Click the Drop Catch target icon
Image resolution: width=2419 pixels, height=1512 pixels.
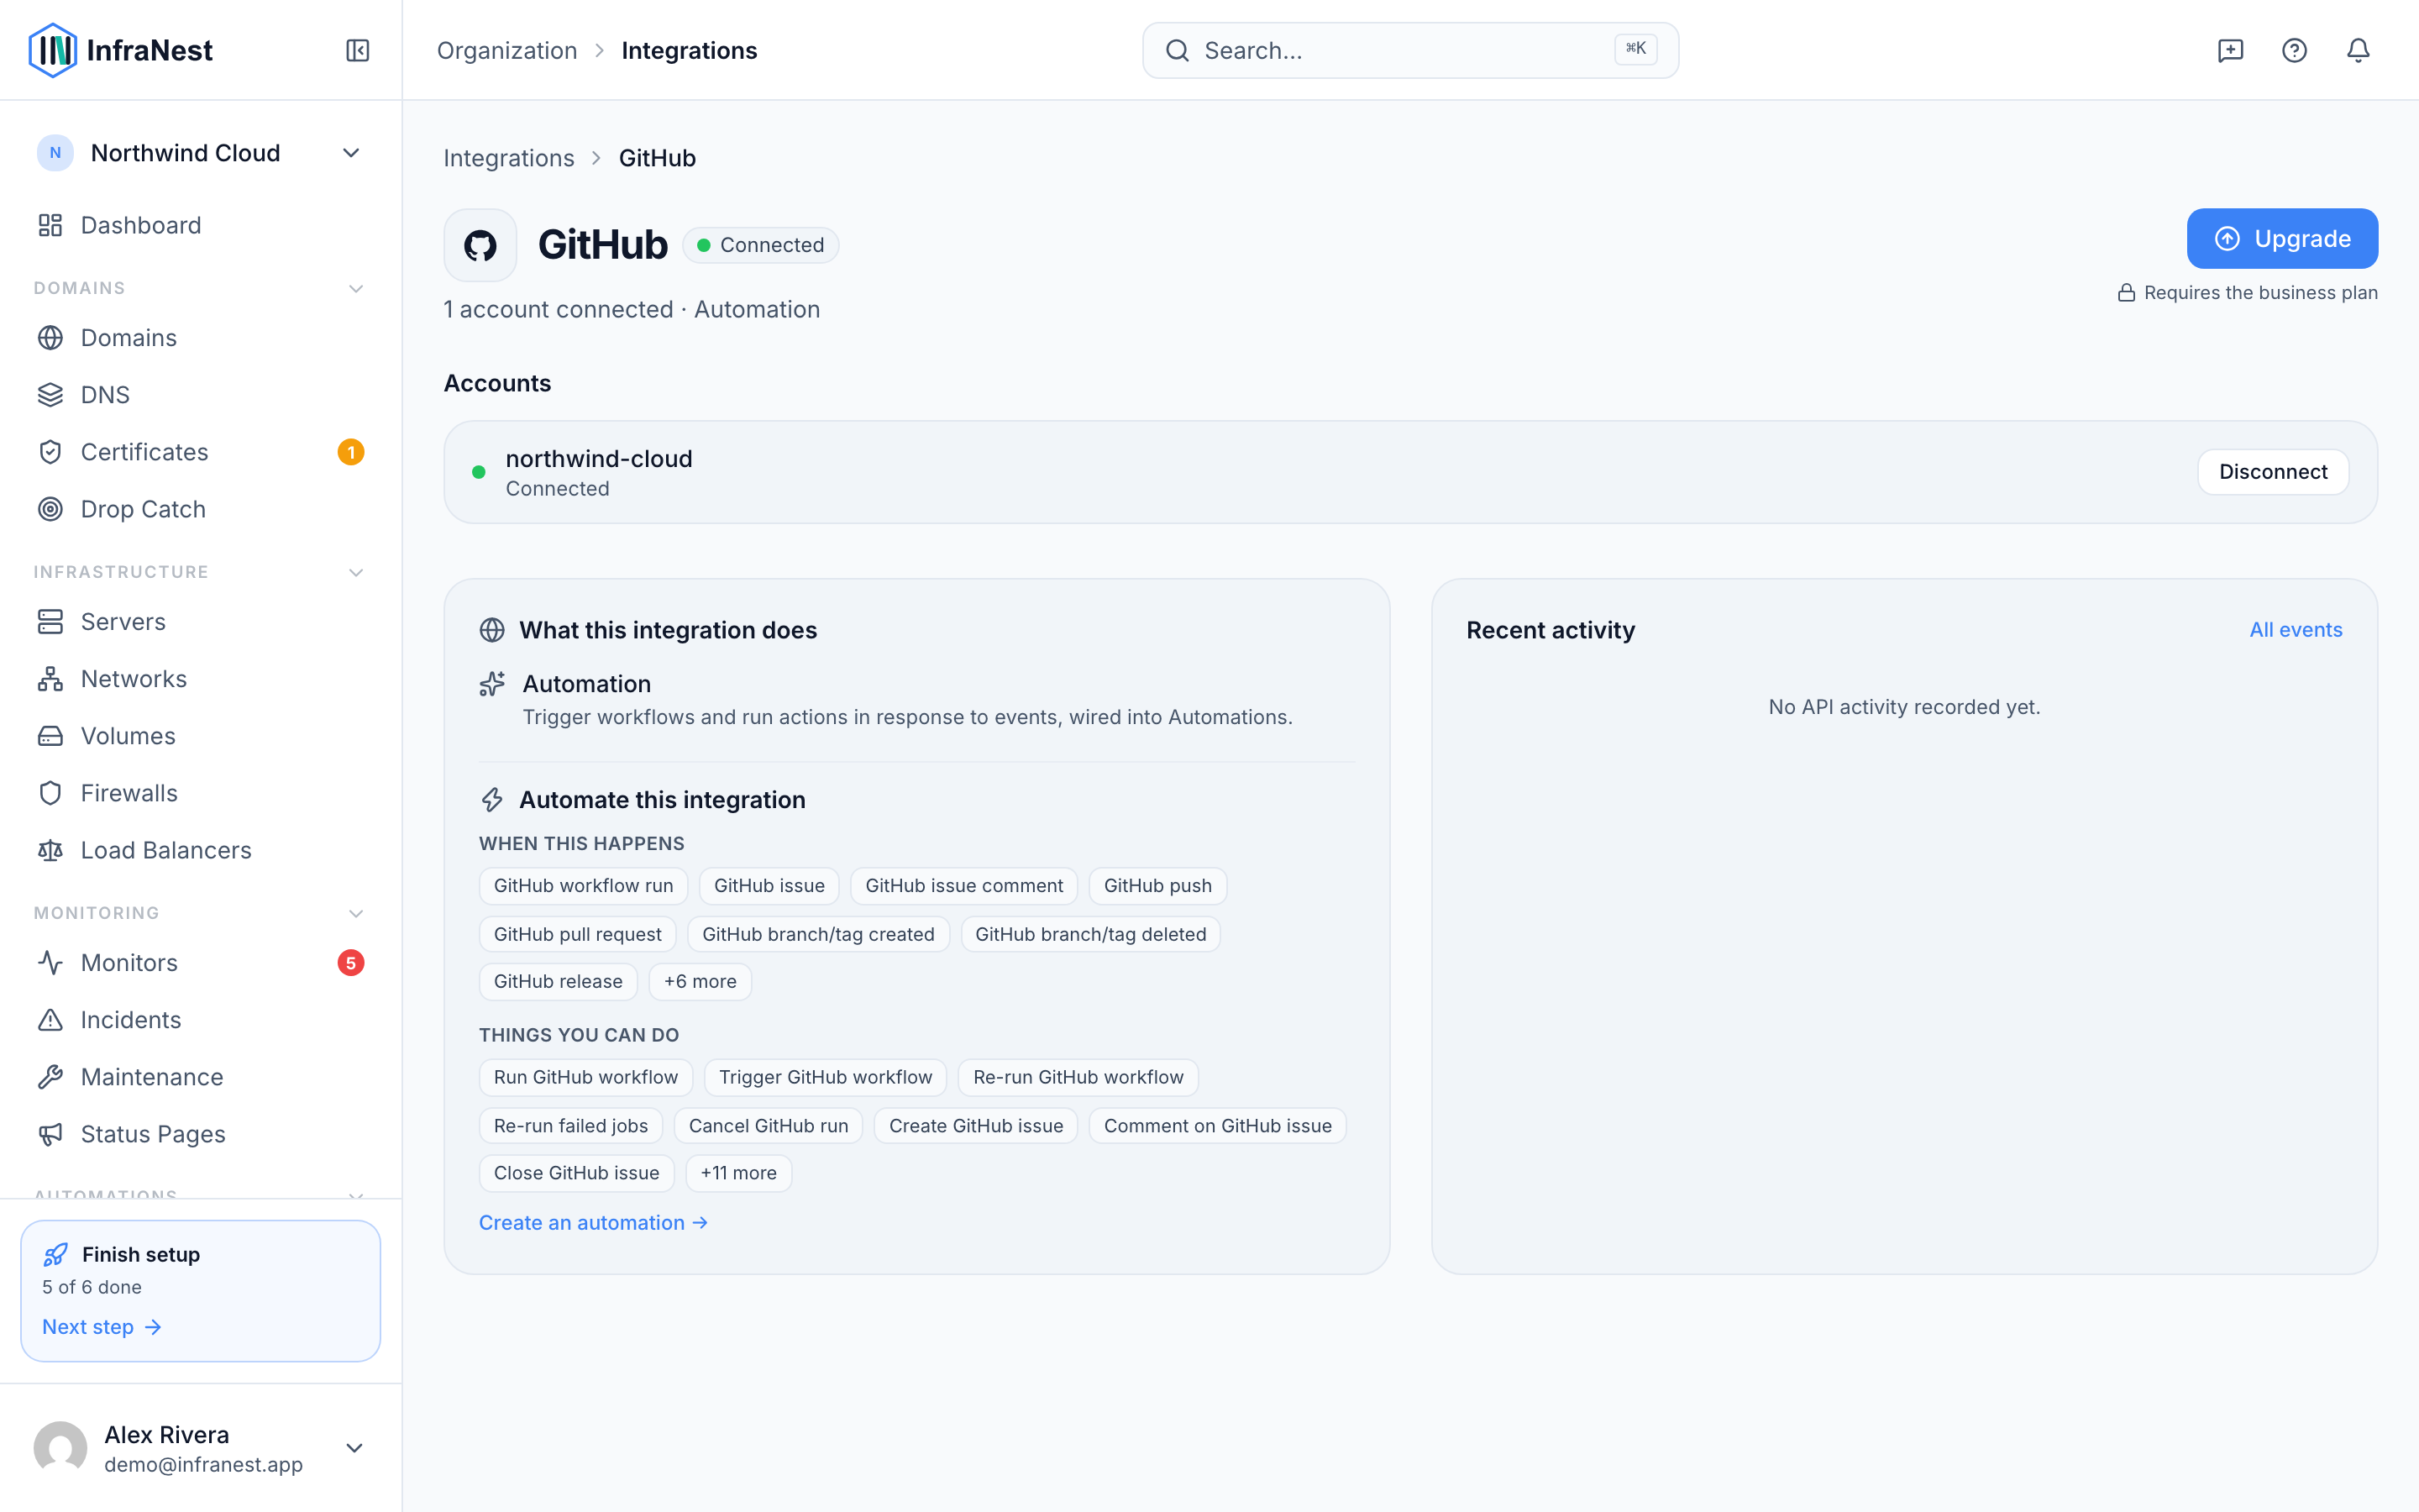pos(50,509)
